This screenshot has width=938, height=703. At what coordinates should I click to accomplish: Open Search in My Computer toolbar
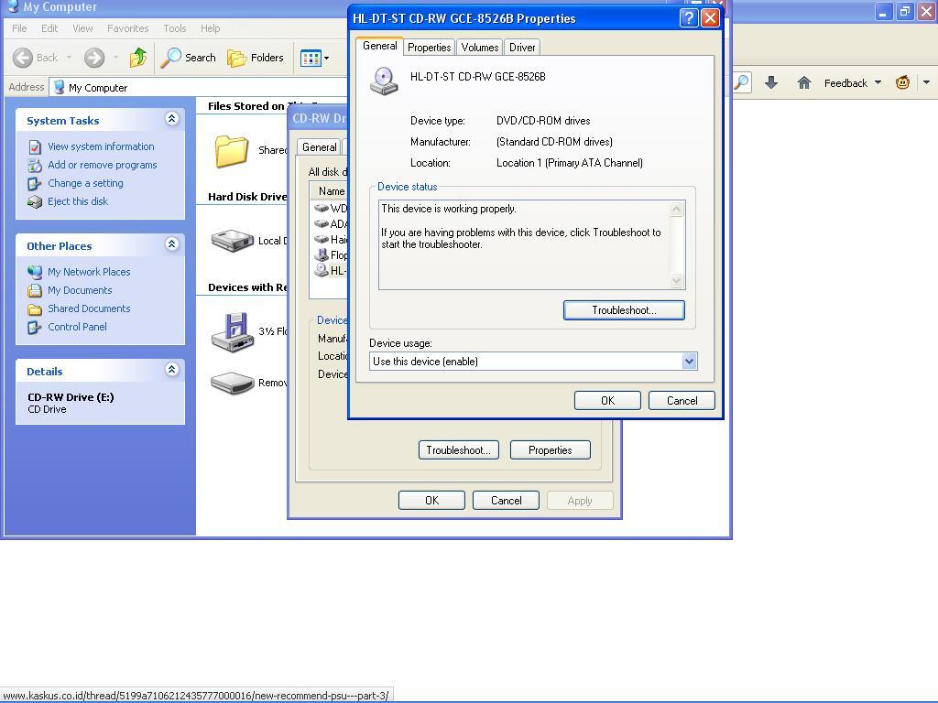point(189,58)
